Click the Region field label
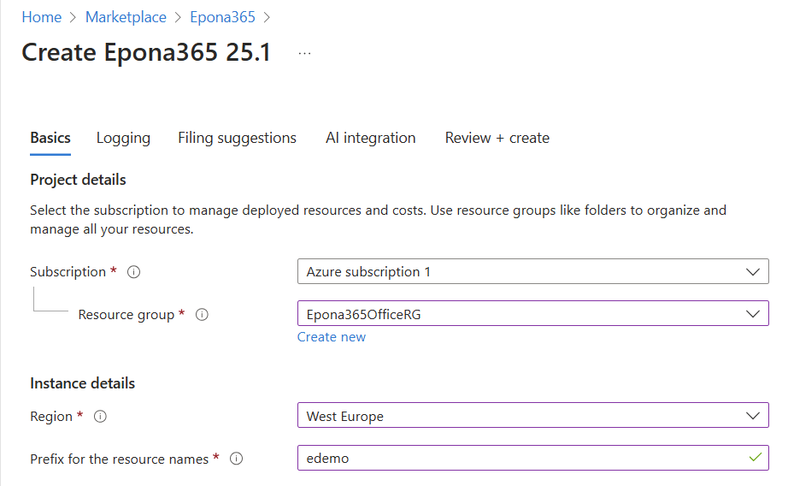The image size is (788, 486). 51,417
